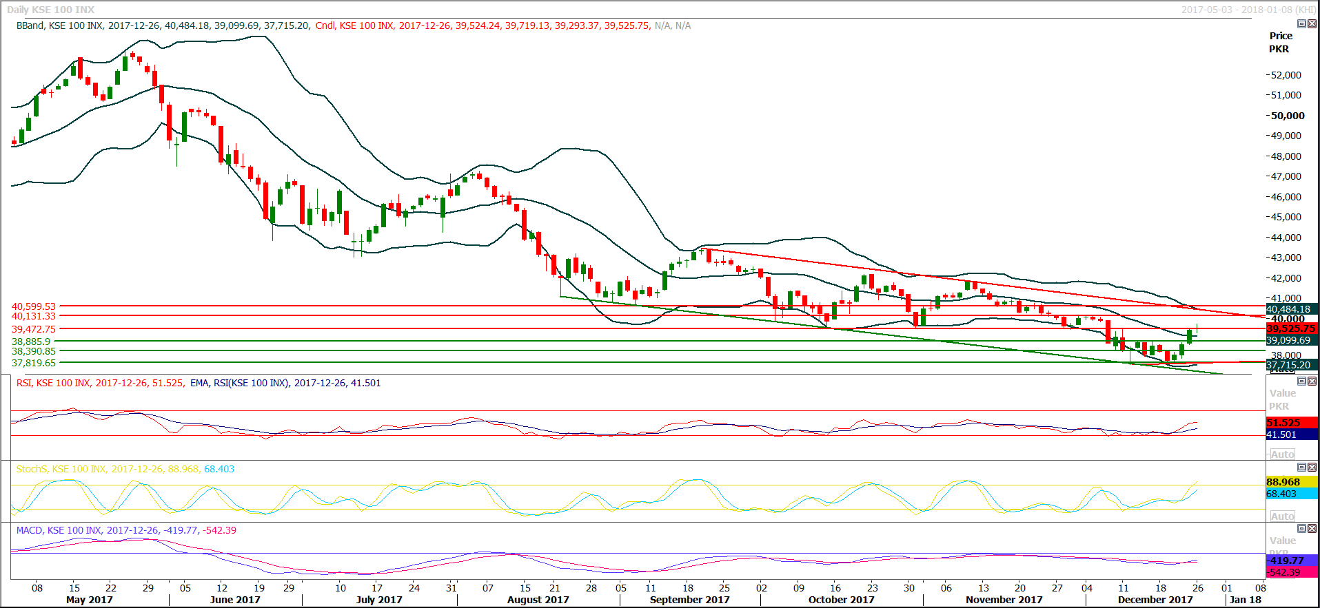Maximize the StochS indicator panel

click(1301, 468)
